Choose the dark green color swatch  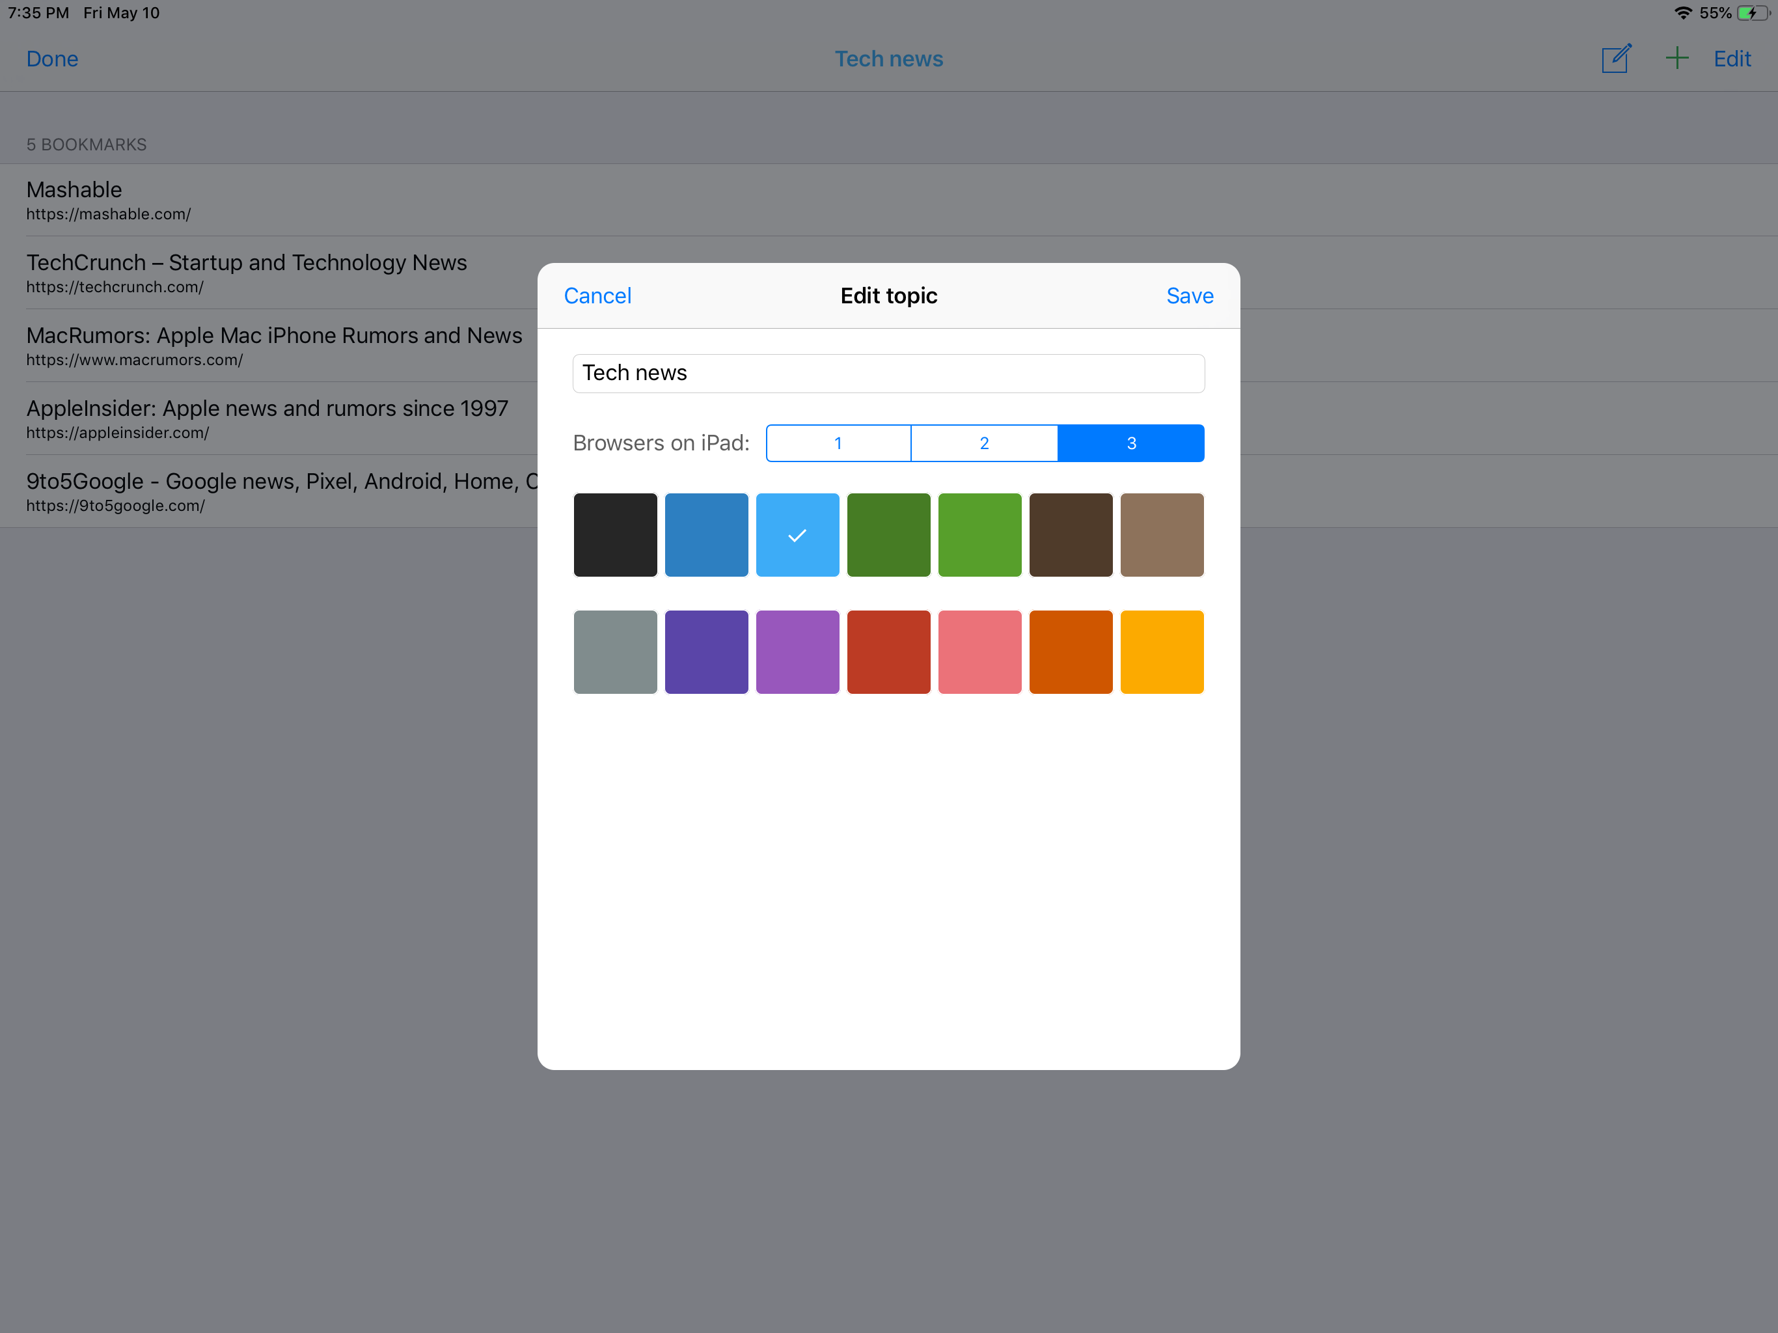[888, 534]
